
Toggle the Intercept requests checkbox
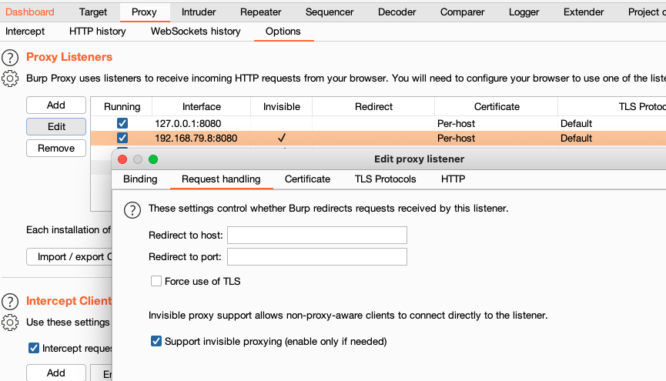(34, 349)
